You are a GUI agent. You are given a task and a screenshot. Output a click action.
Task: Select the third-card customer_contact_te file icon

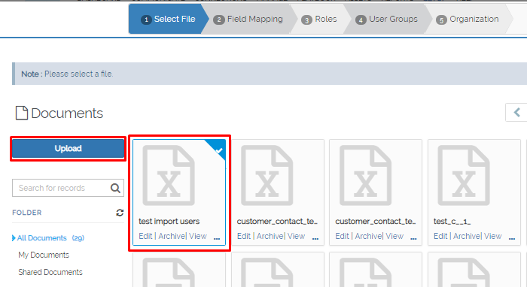click(x=365, y=175)
